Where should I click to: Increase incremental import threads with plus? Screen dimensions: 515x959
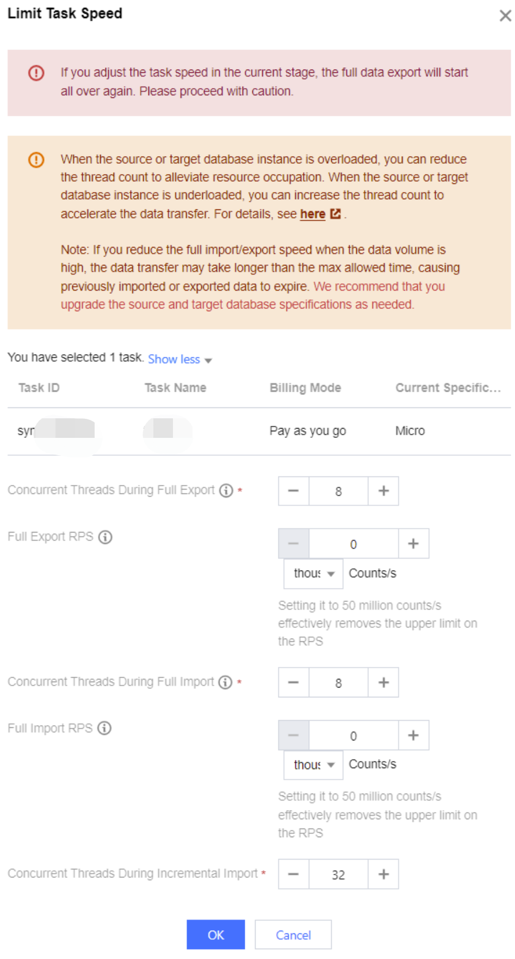[383, 874]
